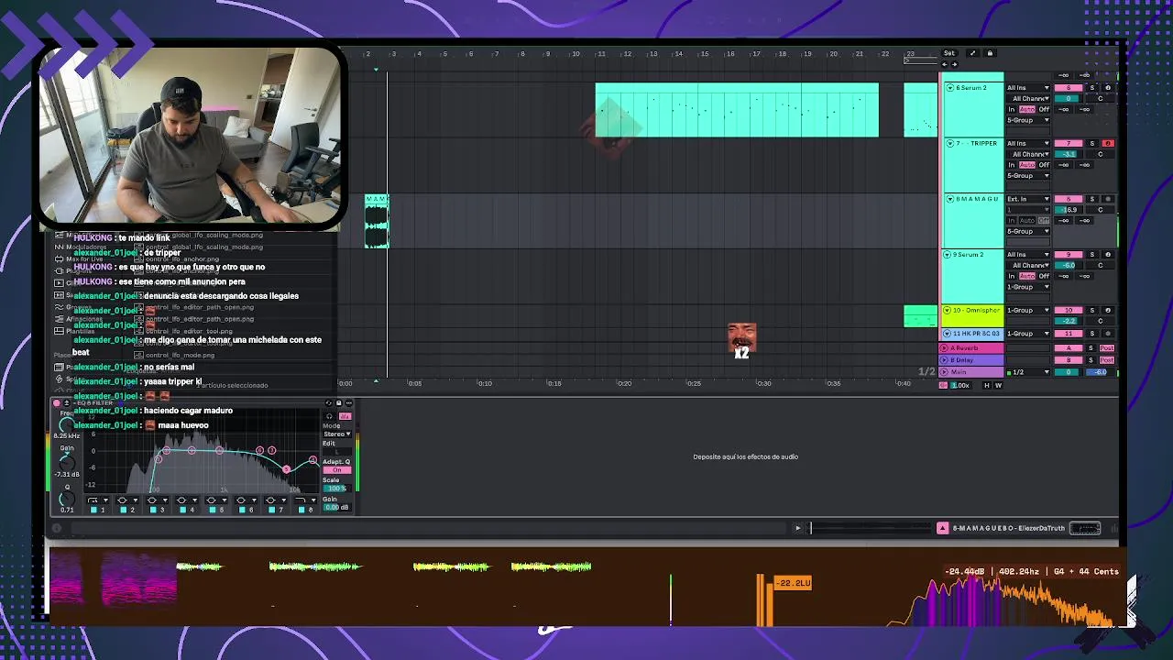The image size is (1173, 660).
Task: Click the clip view play preview icon
Action: (797, 528)
